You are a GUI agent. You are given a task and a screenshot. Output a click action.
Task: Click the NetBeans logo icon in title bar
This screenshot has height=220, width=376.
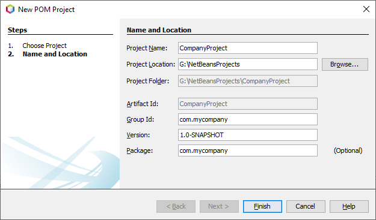10,10
